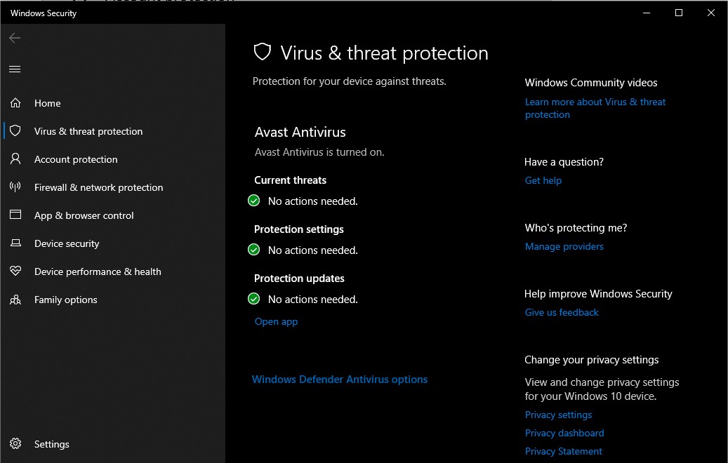
Task: Click the Manage providers link
Action: 564,246
